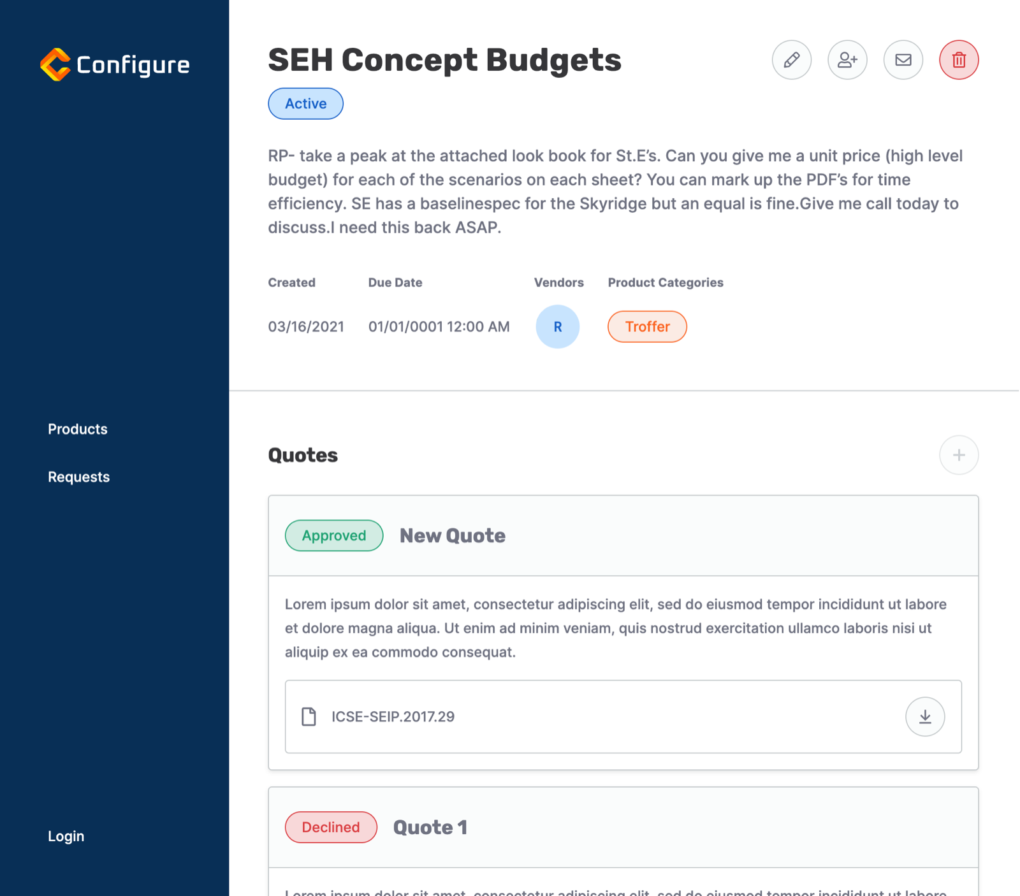Click the pencil edit icon
The height and width of the screenshot is (896, 1020).
(791, 60)
